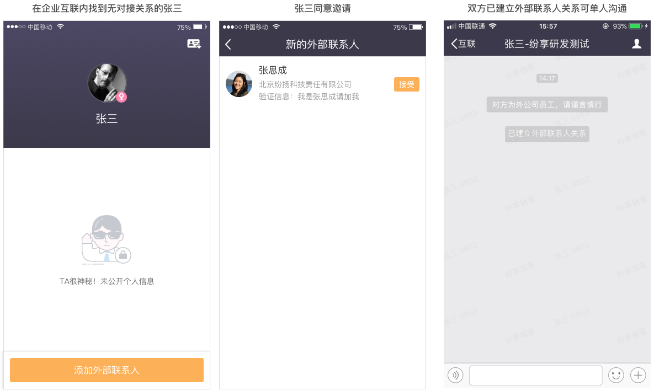Open 张思成's avatar thumbnail
This screenshot has height=391, width=654.
[239, 84]
